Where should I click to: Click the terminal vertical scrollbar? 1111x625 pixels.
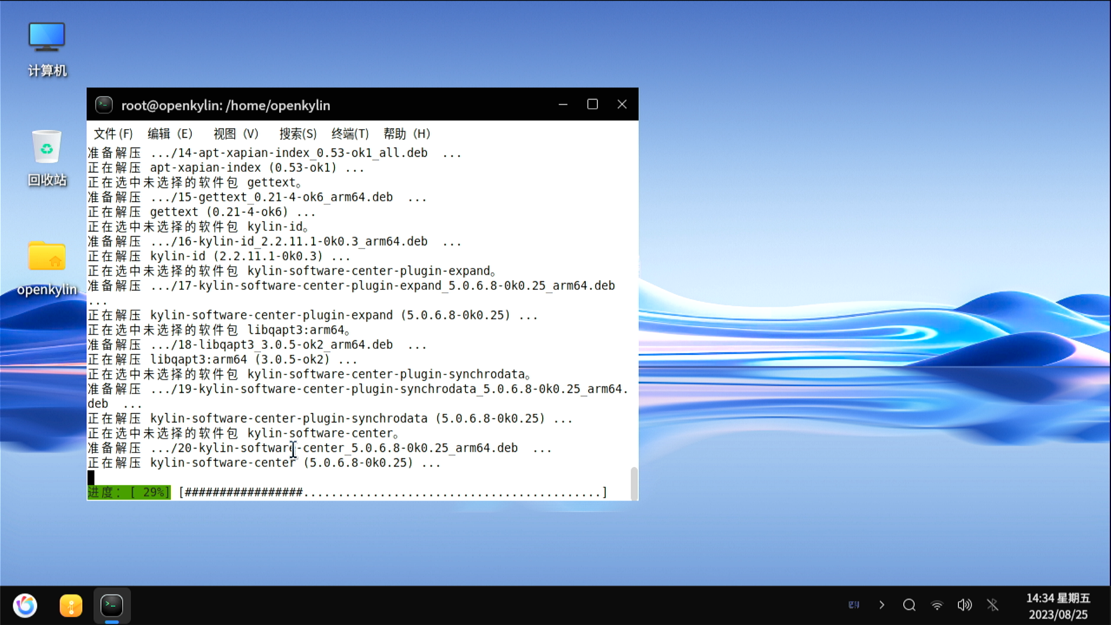tap(634, 483)
